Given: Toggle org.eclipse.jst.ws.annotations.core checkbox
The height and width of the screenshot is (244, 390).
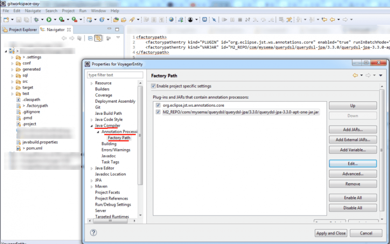Looking at the screenshot, I should (x=158, y=105).
